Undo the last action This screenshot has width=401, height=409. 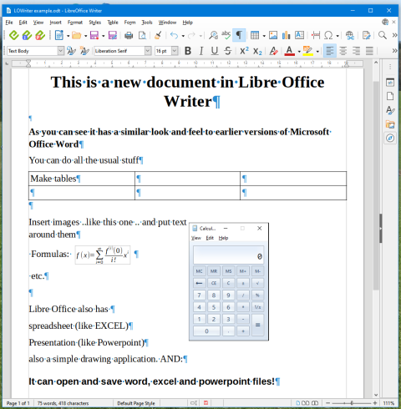174,35
